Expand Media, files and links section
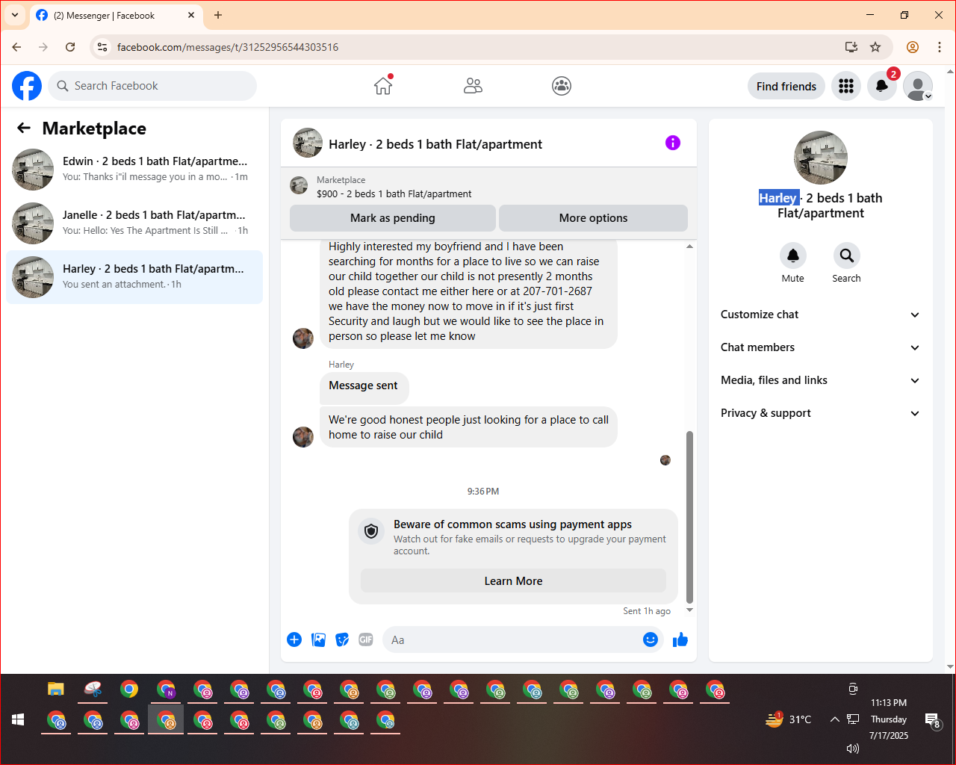The image size is (956, 765). pyautogui.click(x=821, y=380)
